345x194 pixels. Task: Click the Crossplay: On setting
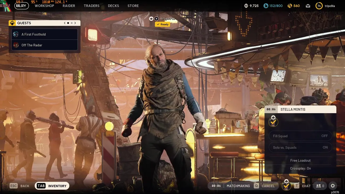click(x=300, y=168)
